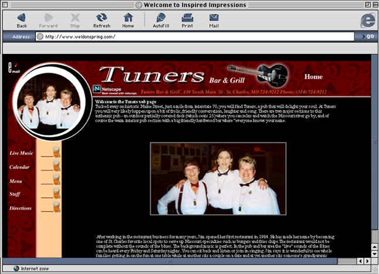Open the Calendar page link
Screen dimensions: 379x274
[x=19, y=167]
